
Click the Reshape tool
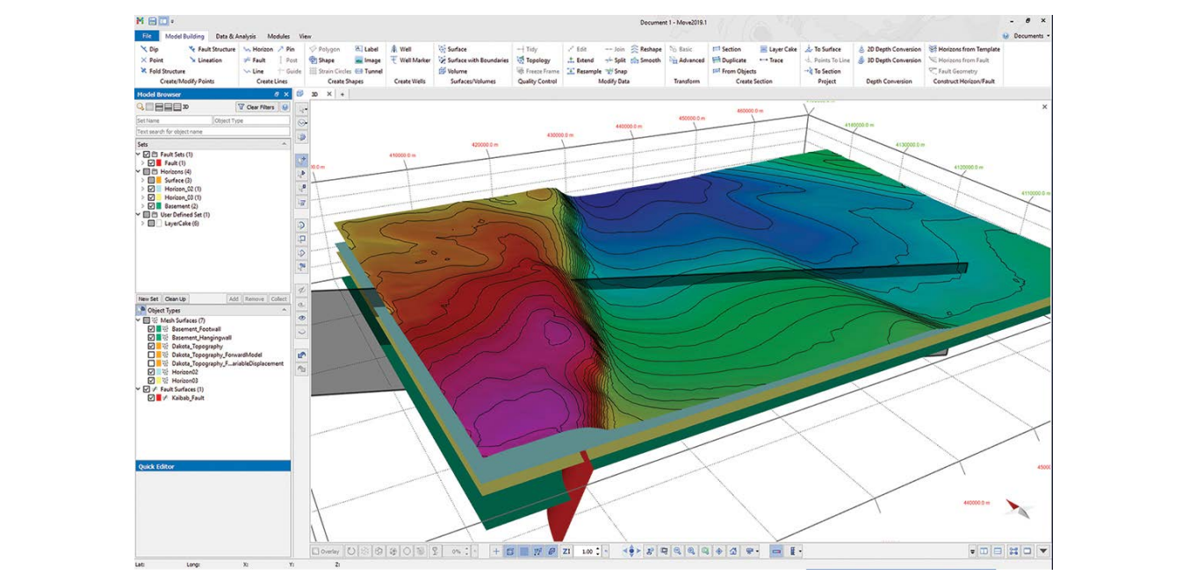point(646,49)
